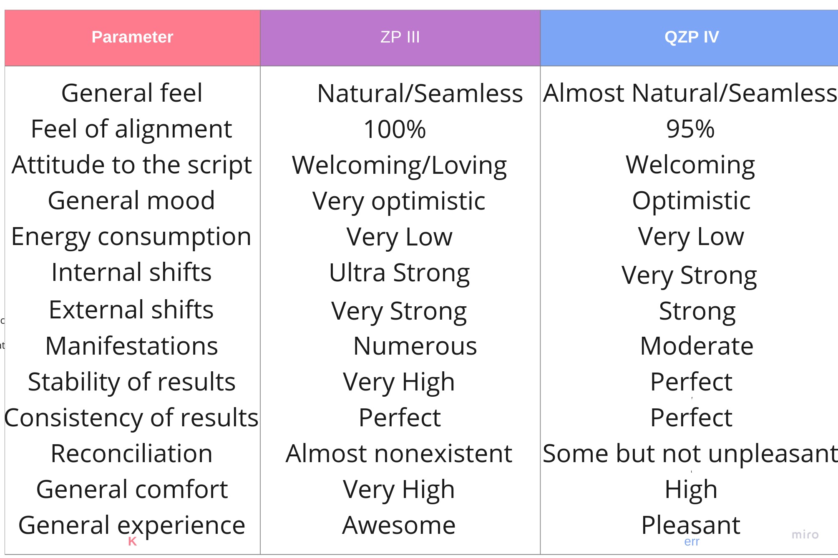Viewport: 838px width, 558px height.
Task: Select the 'Energy consumption' parameter
Action: [131, 237]
